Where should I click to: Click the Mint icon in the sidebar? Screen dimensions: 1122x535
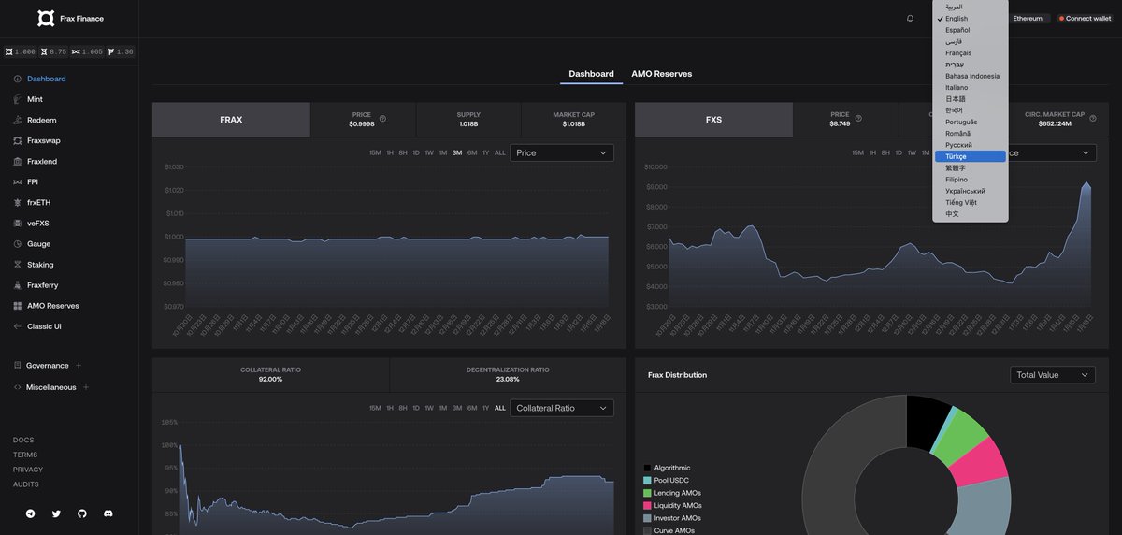tap(18, 99)
